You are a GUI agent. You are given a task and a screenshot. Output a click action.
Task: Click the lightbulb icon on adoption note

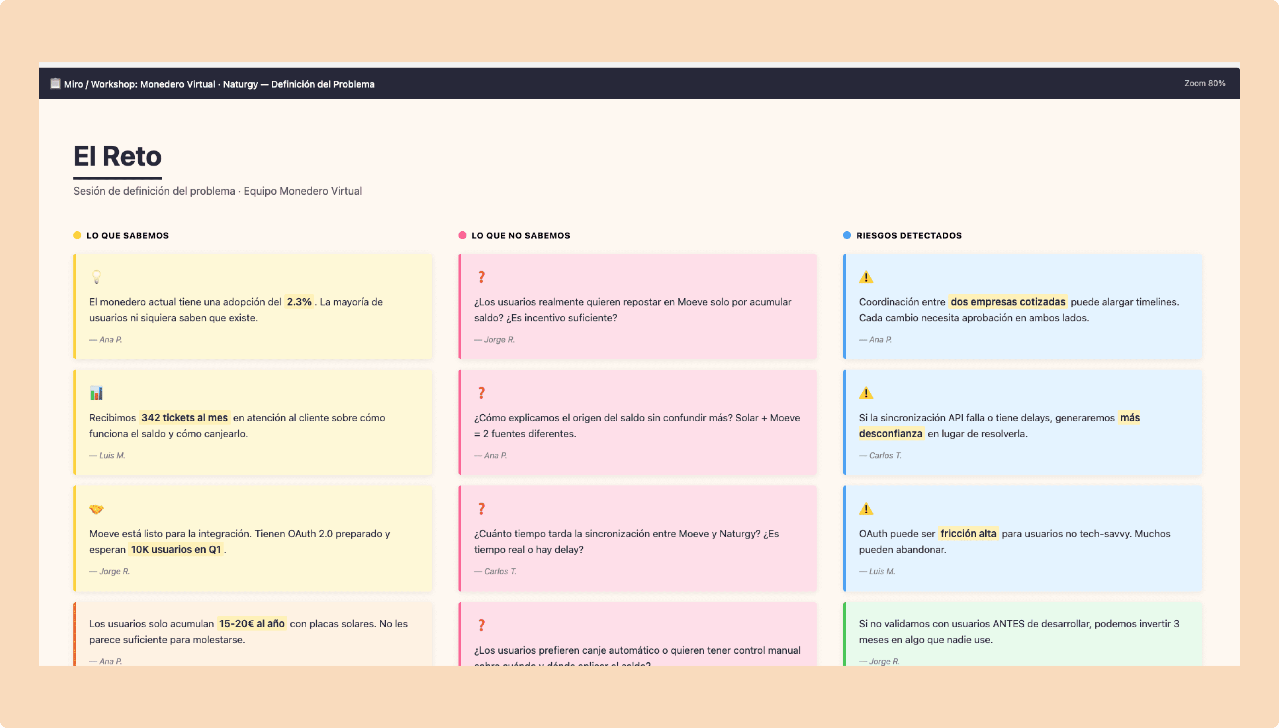[96, 277]
